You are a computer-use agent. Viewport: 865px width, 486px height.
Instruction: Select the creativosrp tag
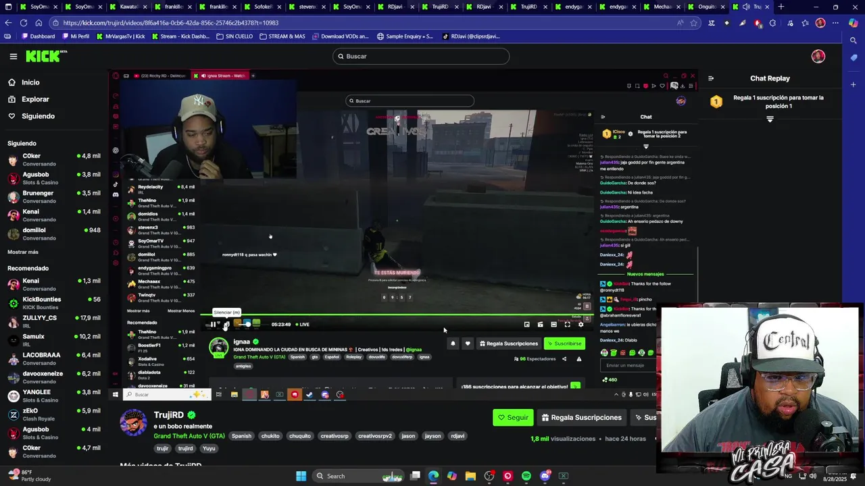(x=334, y=436)
